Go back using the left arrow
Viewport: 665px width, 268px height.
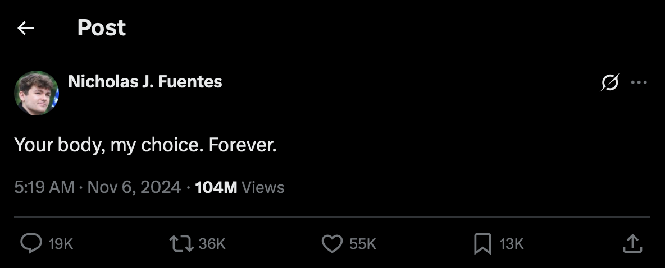tap(26, 28)
